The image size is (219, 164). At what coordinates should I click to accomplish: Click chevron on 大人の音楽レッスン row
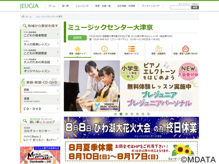point(58,43)
